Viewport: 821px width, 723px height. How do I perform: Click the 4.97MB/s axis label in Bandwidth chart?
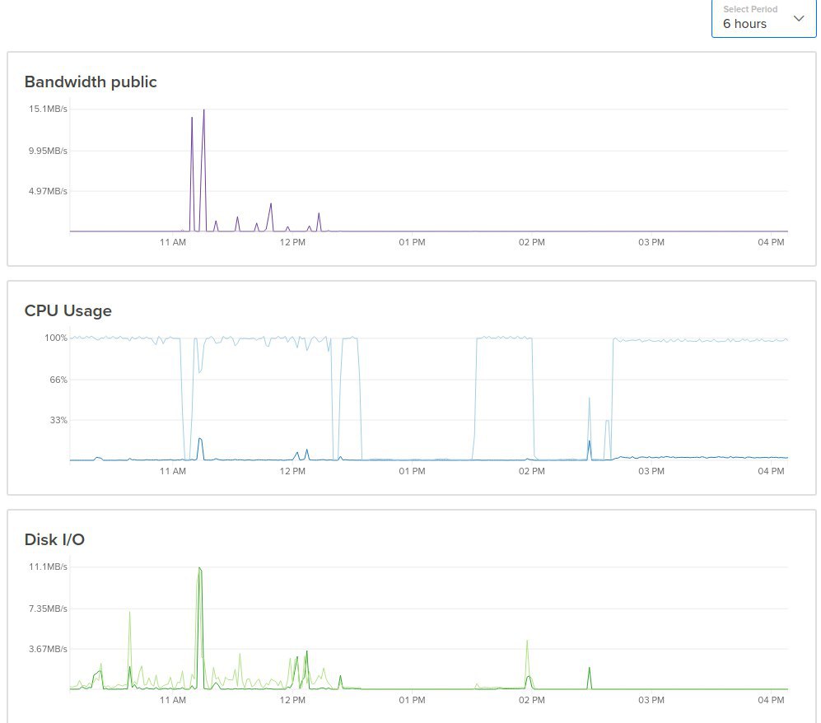pos(48,191)
